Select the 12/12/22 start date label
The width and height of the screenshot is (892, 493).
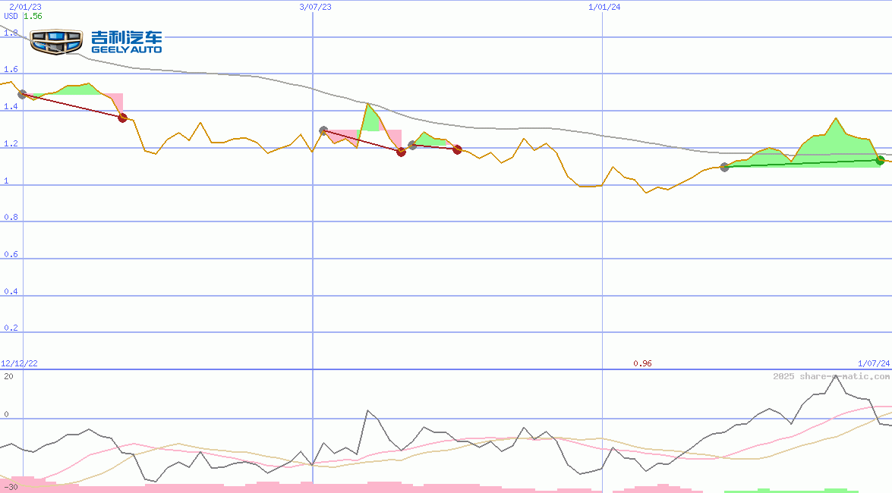tap(18, 363)
